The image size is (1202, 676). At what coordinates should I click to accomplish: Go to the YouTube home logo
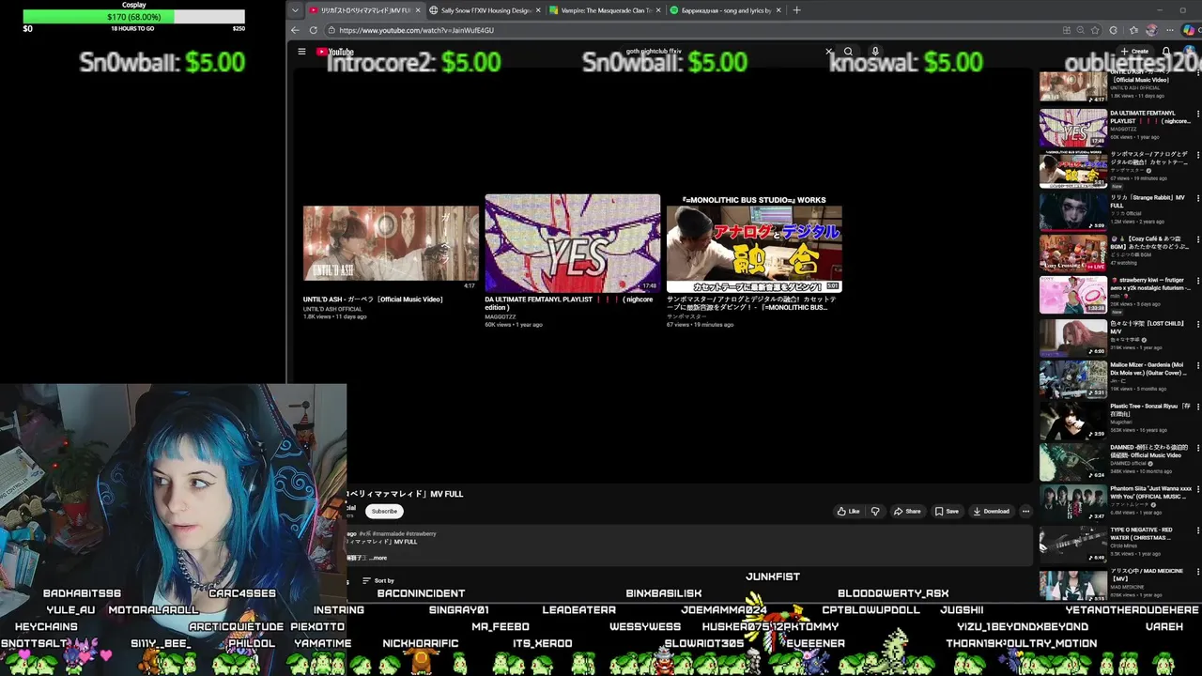click(335, 53)
